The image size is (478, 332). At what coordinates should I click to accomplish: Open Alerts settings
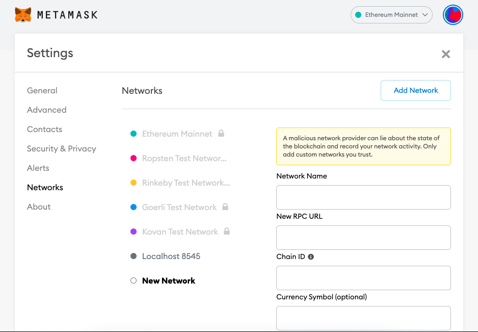point(38,168)
